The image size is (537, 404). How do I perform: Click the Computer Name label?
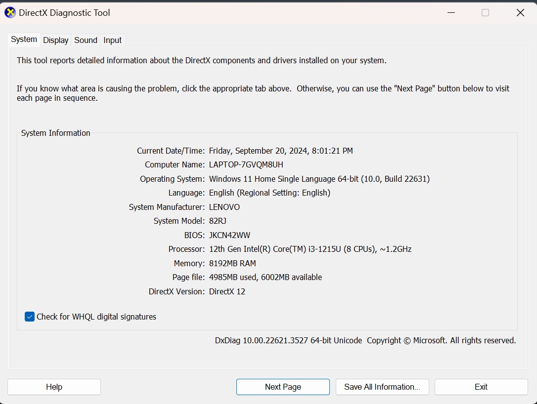(175, 164)
